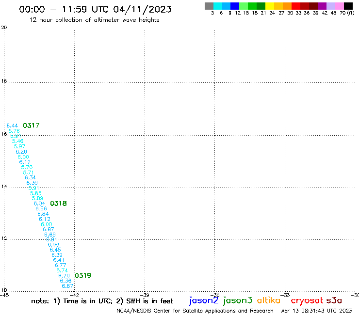
Task: Click the reading 6.70 beside 0319
Action: (64, 276)
